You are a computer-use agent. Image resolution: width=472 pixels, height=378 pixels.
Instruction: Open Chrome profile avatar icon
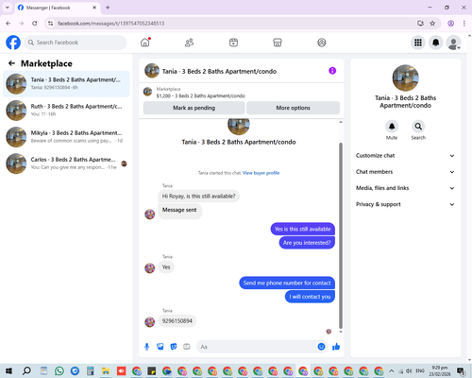pyautogui.click(x=450, y=24)
